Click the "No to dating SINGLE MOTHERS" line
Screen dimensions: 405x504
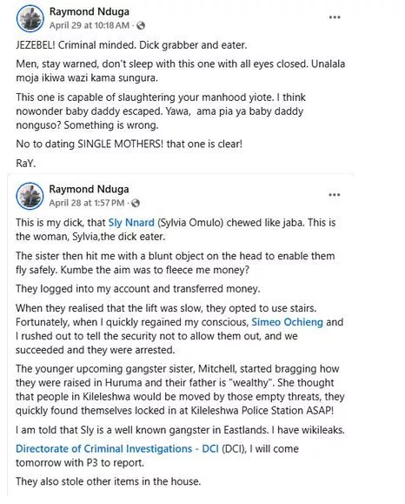pyautogui.click(x=129, y=144)
